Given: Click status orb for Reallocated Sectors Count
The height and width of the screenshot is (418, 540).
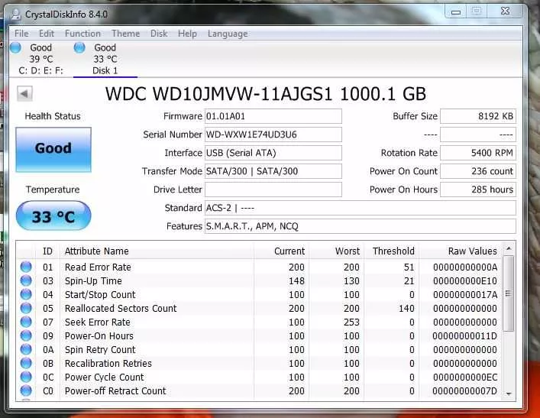Looking at the screenshot, I should [x=26, y=308].
